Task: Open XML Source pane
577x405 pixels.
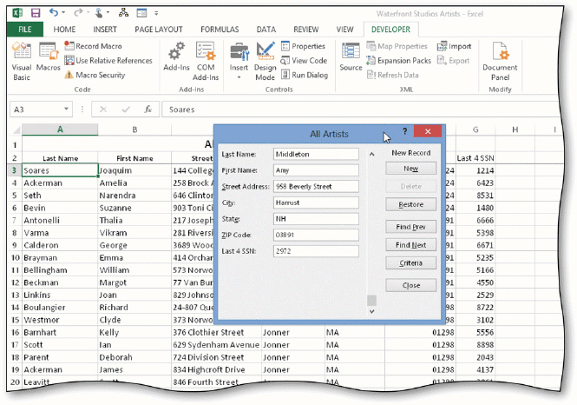Action: pyautogui.click(x=351, y=56)
